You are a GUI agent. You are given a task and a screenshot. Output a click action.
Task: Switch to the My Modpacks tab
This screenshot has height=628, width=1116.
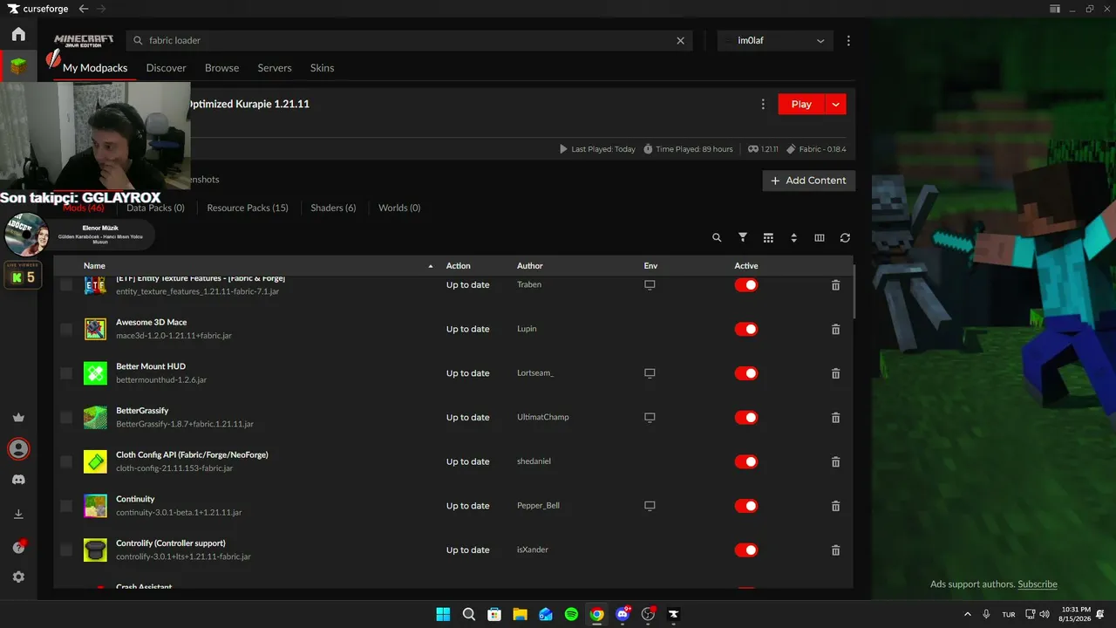pos(95,68)
